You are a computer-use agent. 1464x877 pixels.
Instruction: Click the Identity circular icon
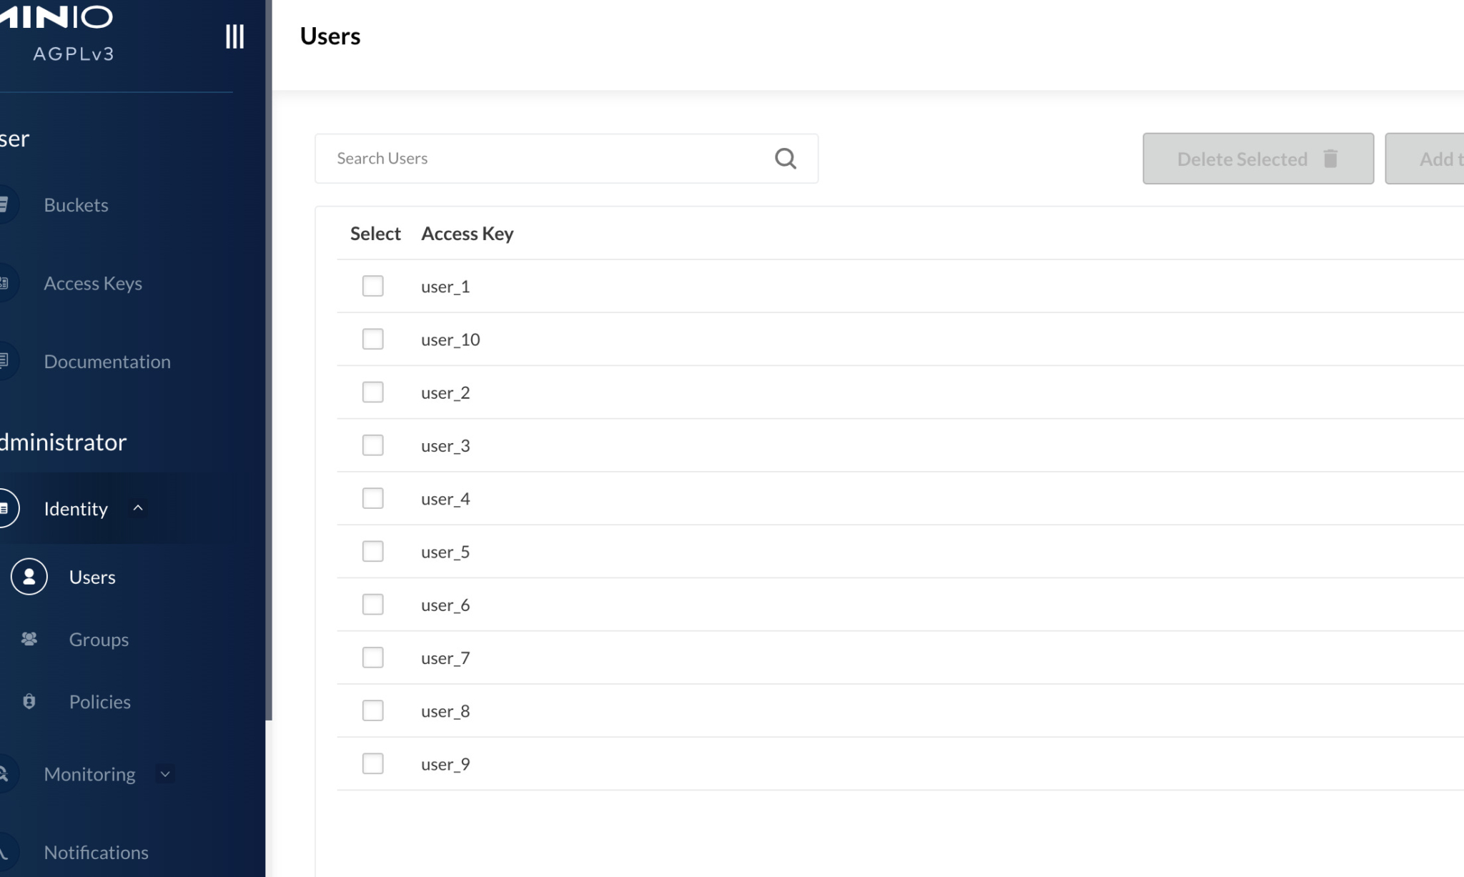click(x=6, y=508)
